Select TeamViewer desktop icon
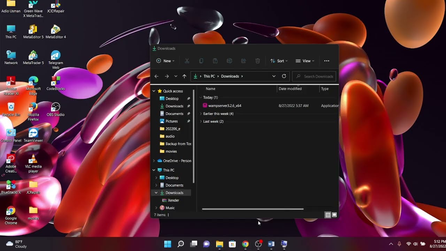Image resolution: width=446 pixels, height=251 pixels. click(33, 135)
